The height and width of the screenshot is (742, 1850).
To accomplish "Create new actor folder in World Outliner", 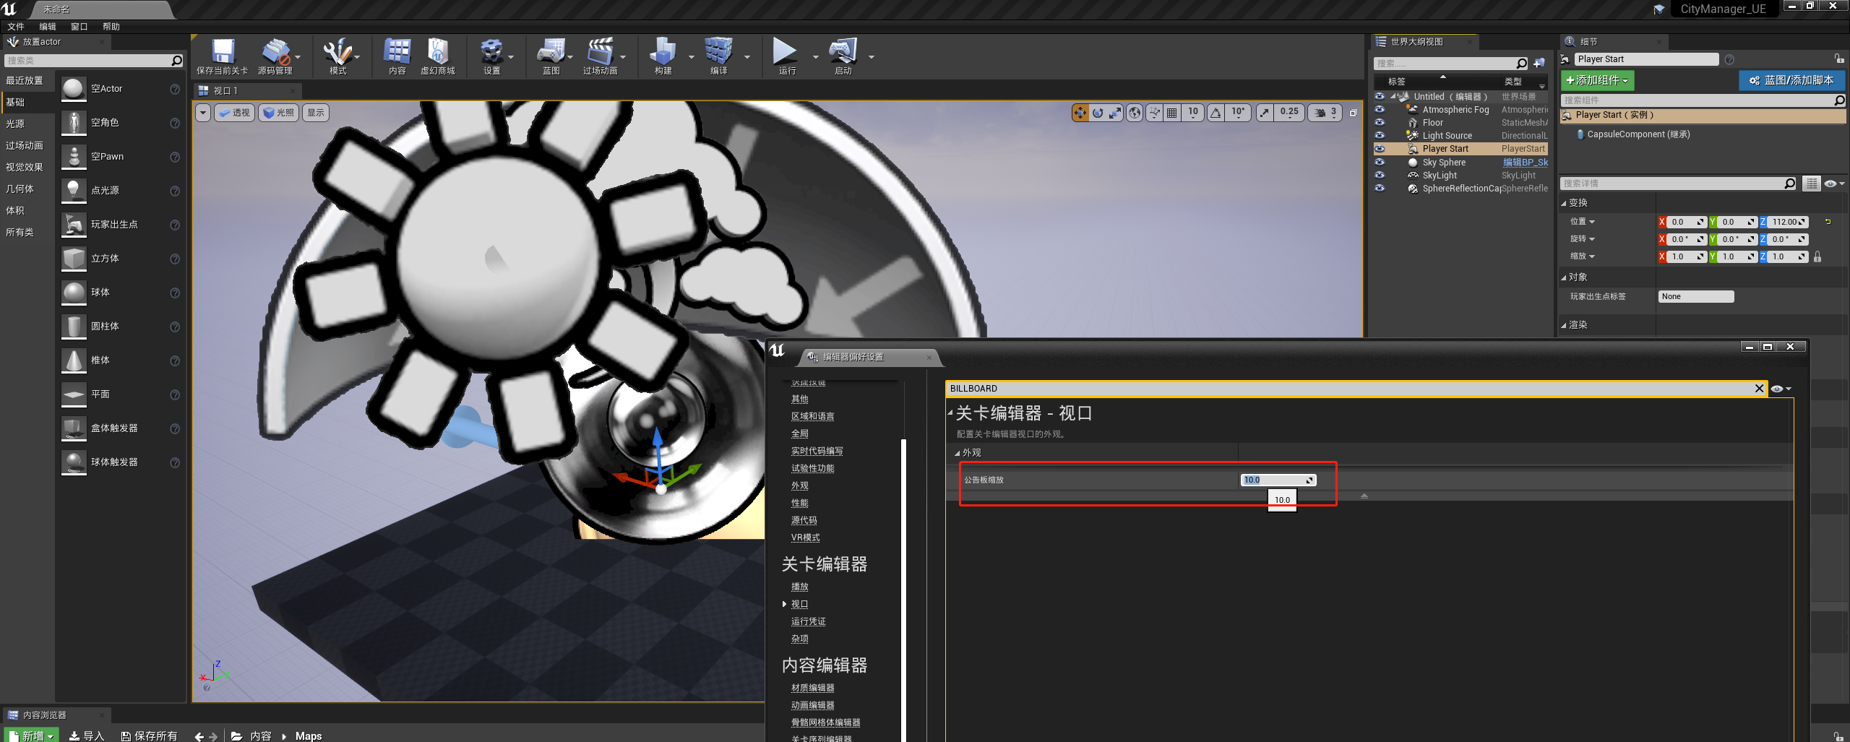I will (1539, 64).
